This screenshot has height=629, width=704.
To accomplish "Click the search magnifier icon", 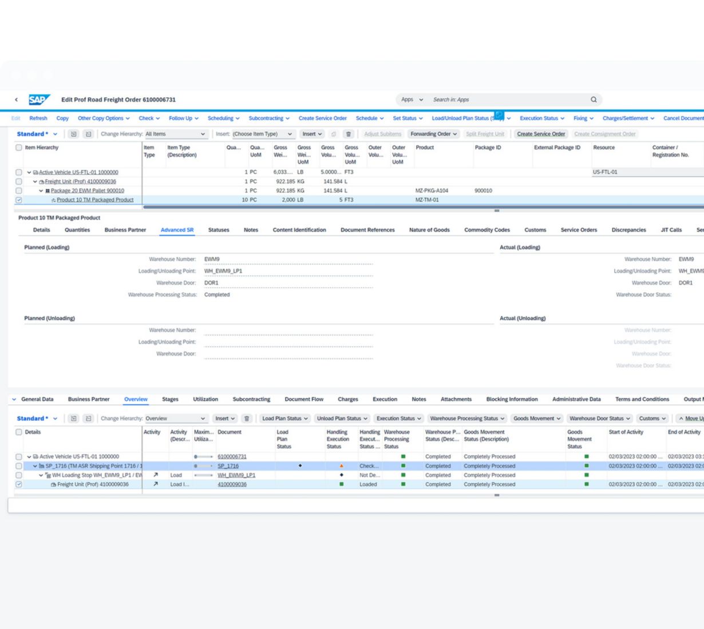I will coord(594,99).
